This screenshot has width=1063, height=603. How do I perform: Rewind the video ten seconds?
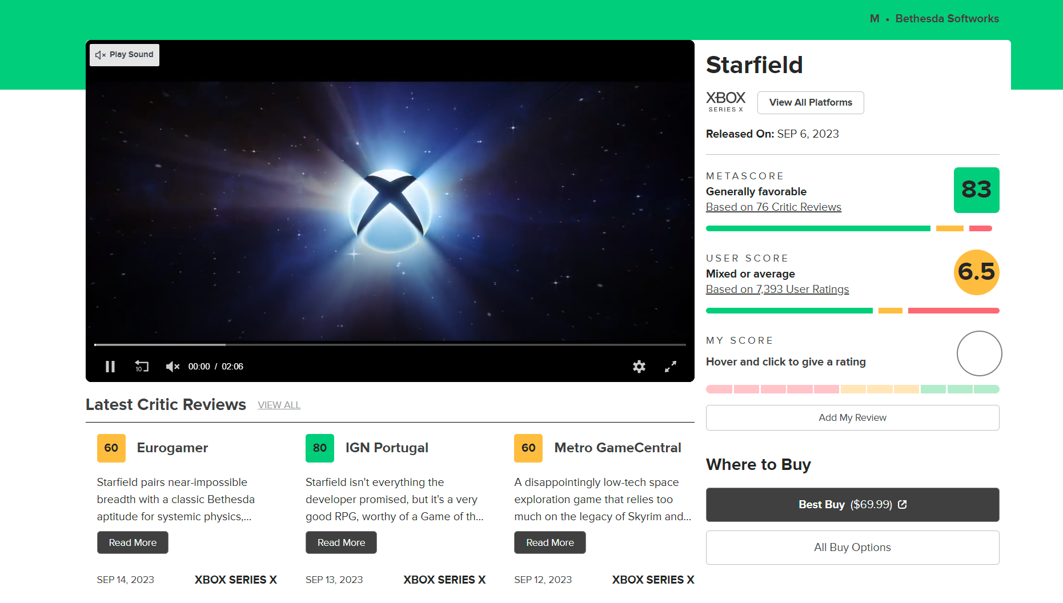(x=142, y=367)
